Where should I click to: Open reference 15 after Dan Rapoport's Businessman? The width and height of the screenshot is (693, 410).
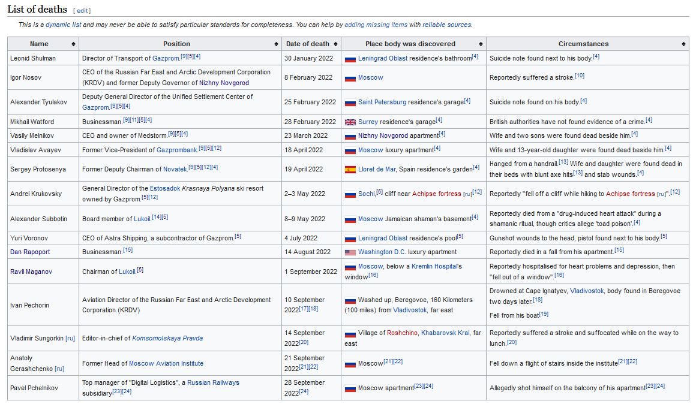tap(128, 250)
